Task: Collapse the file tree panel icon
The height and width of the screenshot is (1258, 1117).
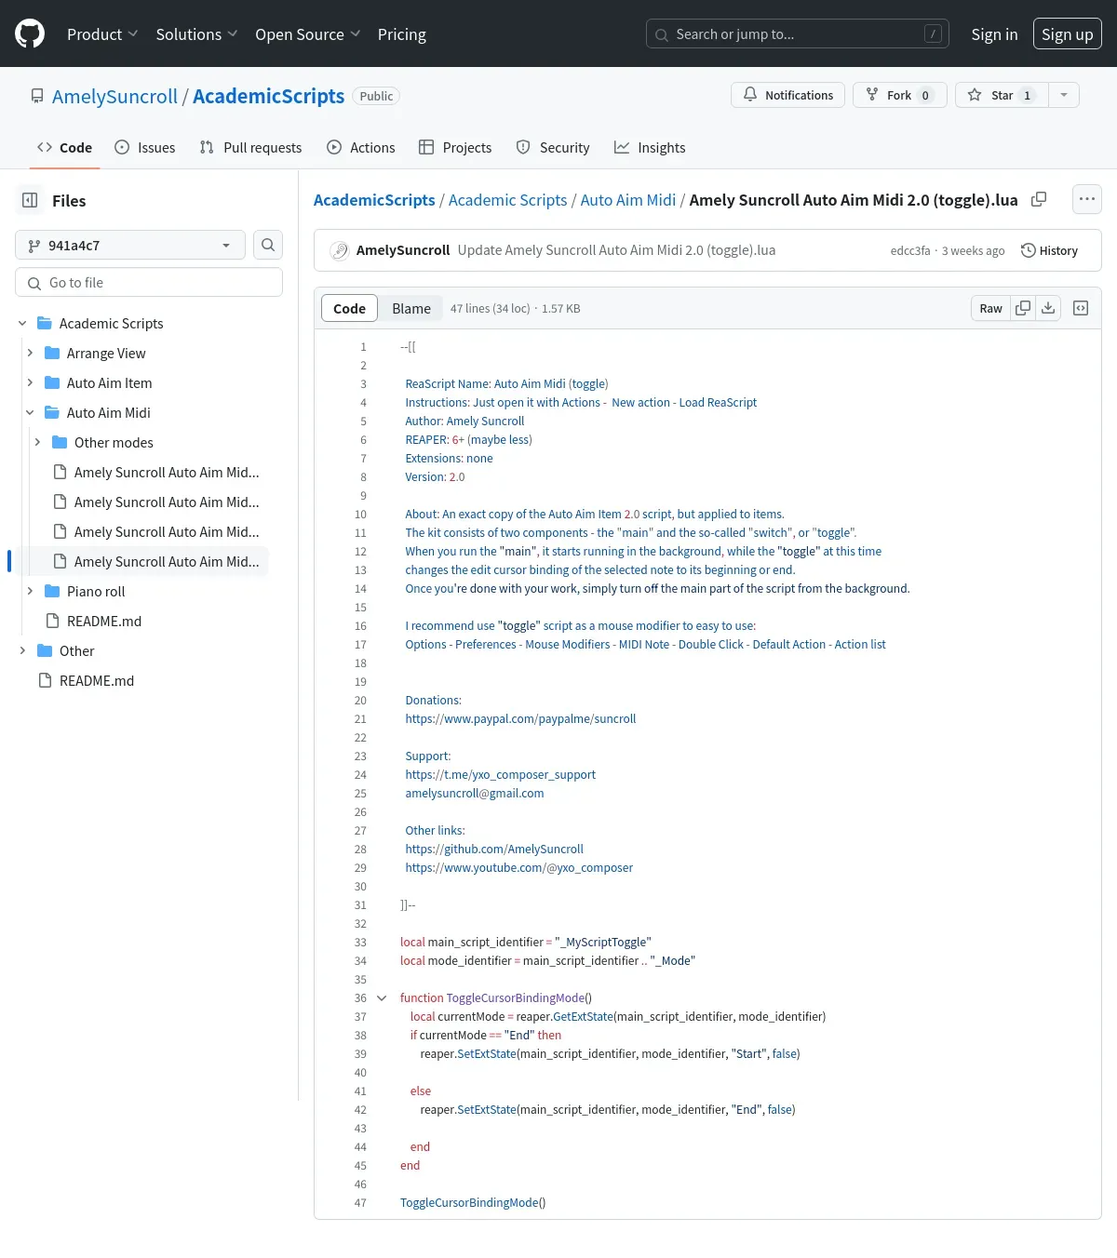Action: pos(30,200)
